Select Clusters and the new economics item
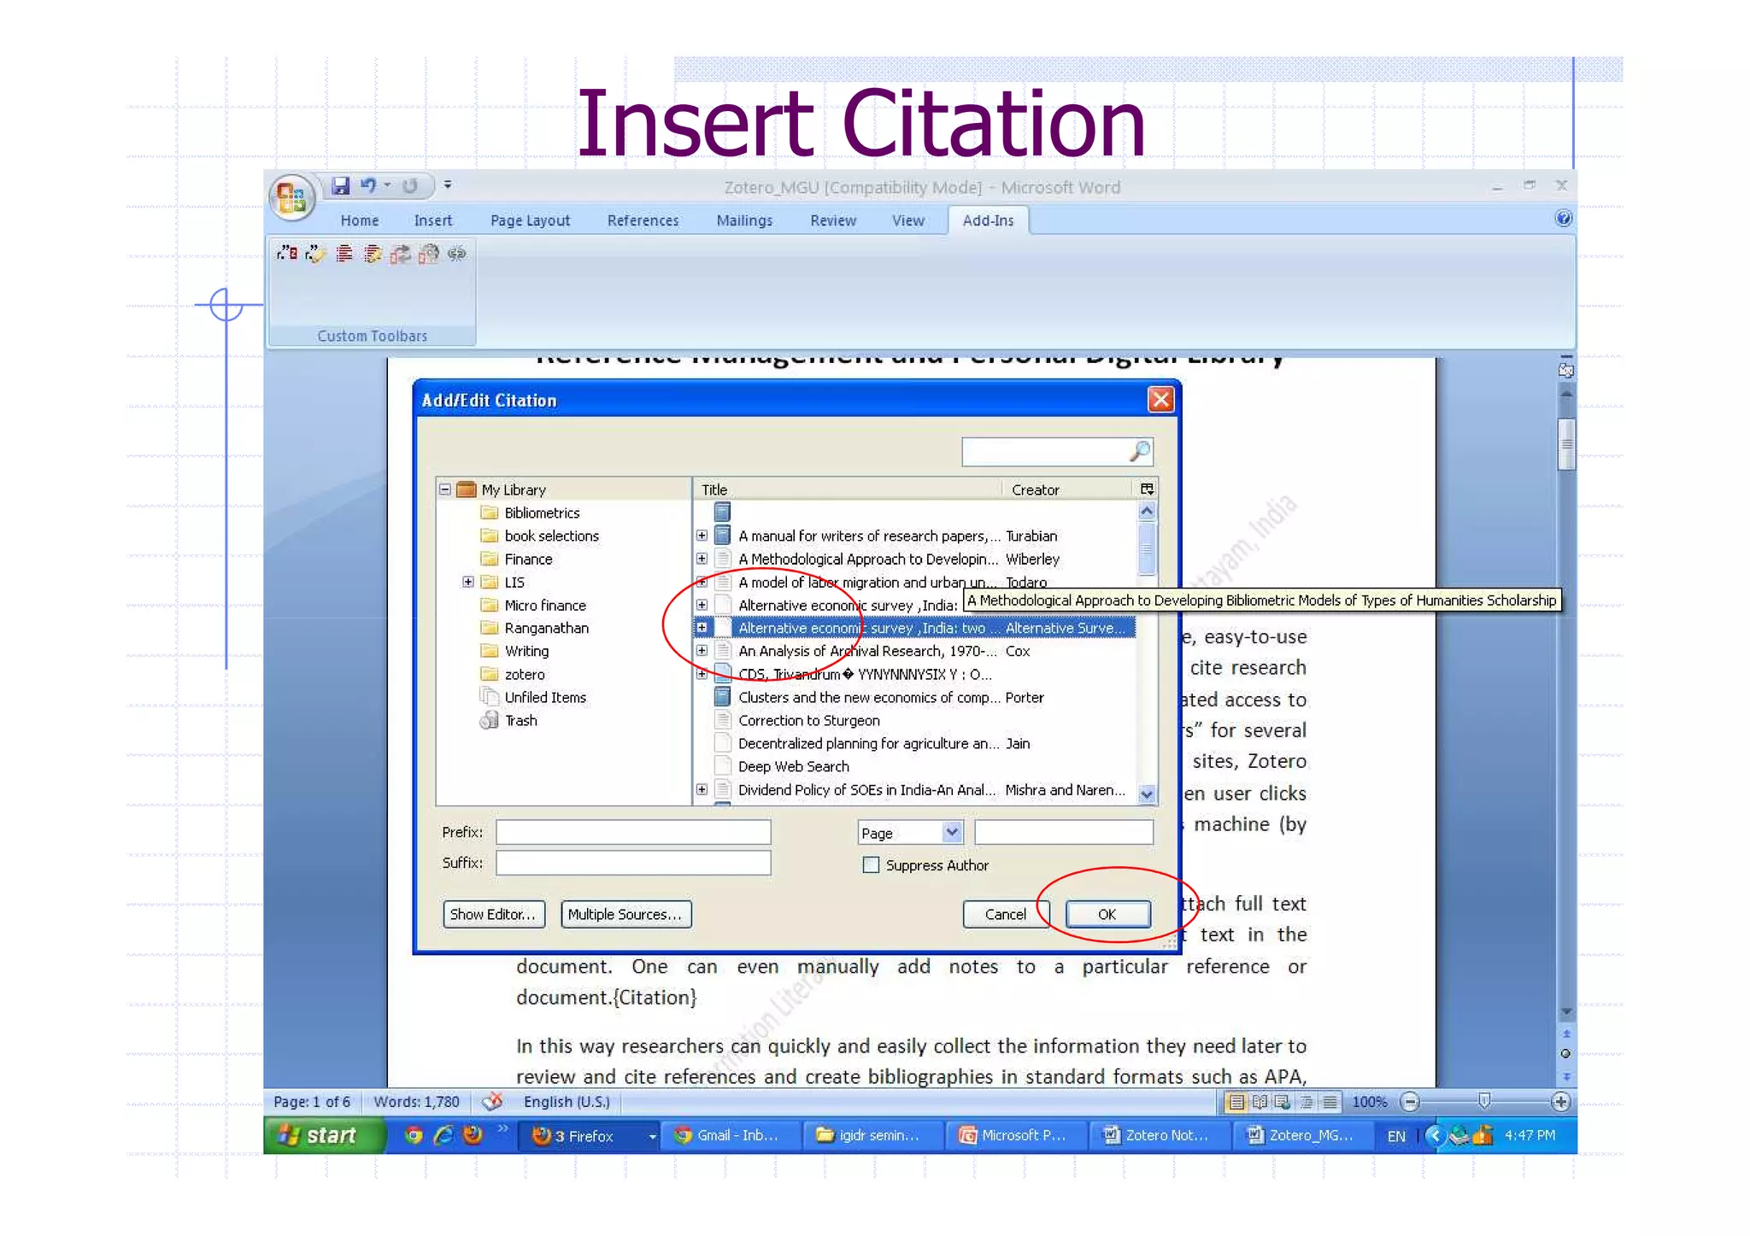Screen dimensions: 1750x1236 pos(868,697)
